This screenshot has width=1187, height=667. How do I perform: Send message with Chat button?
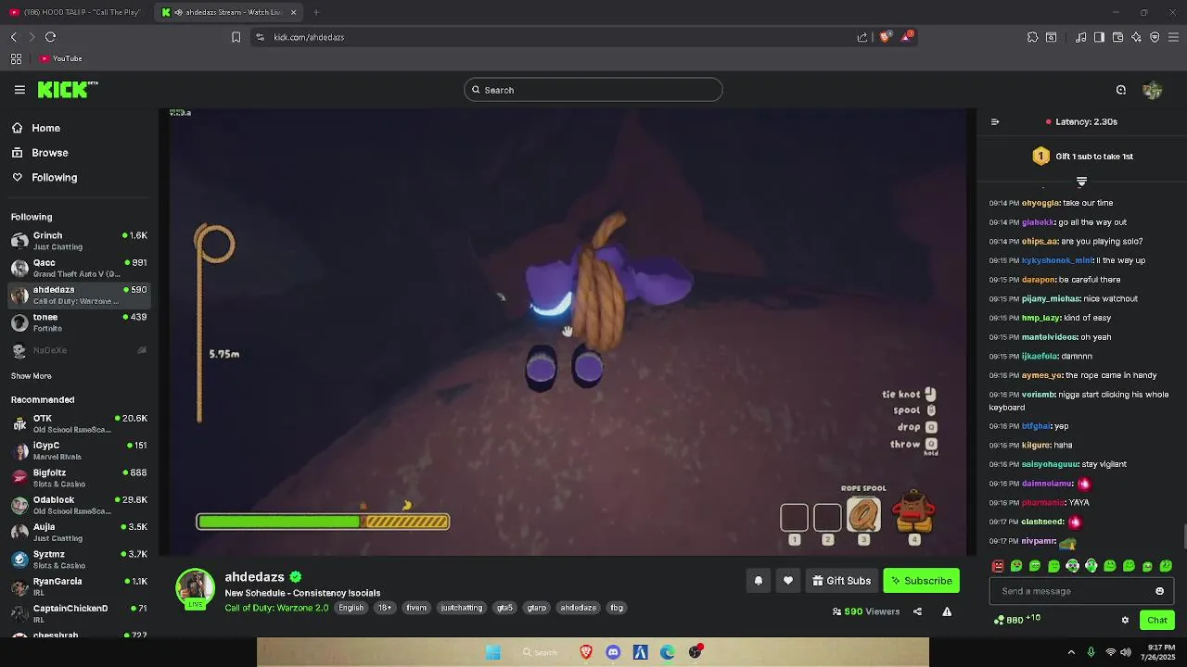(x=1156, y=620)
